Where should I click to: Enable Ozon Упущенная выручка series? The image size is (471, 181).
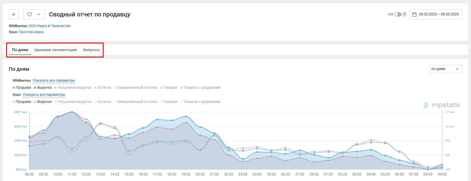73,102
